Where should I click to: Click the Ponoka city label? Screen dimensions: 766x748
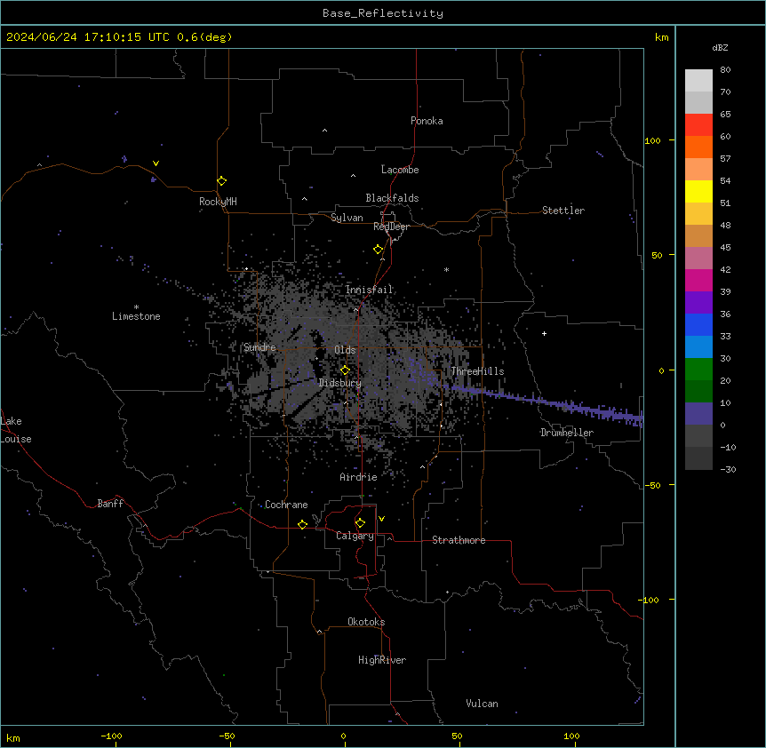pyautogui.click(x=427, y=121)
